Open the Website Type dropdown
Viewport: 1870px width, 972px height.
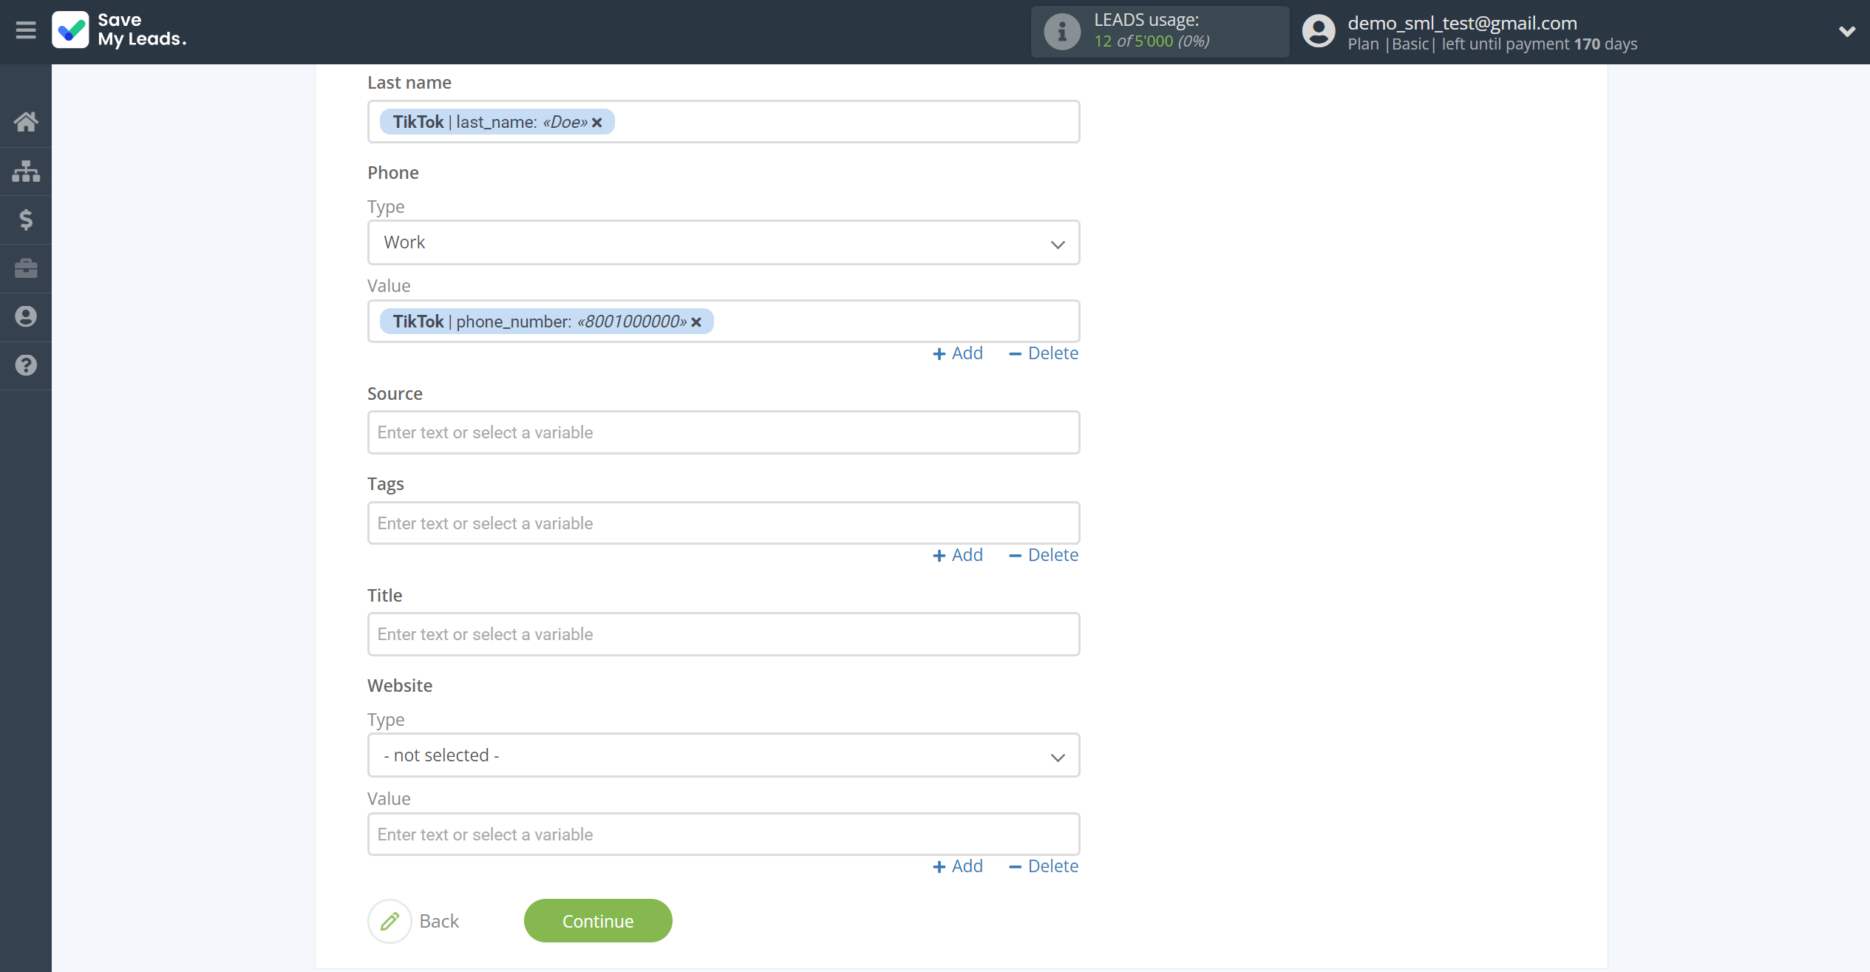pos(724,755)
